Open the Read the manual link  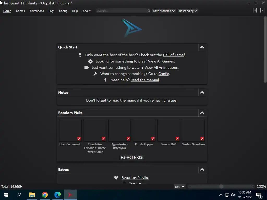pyautogui.click(x=144, y=80)
